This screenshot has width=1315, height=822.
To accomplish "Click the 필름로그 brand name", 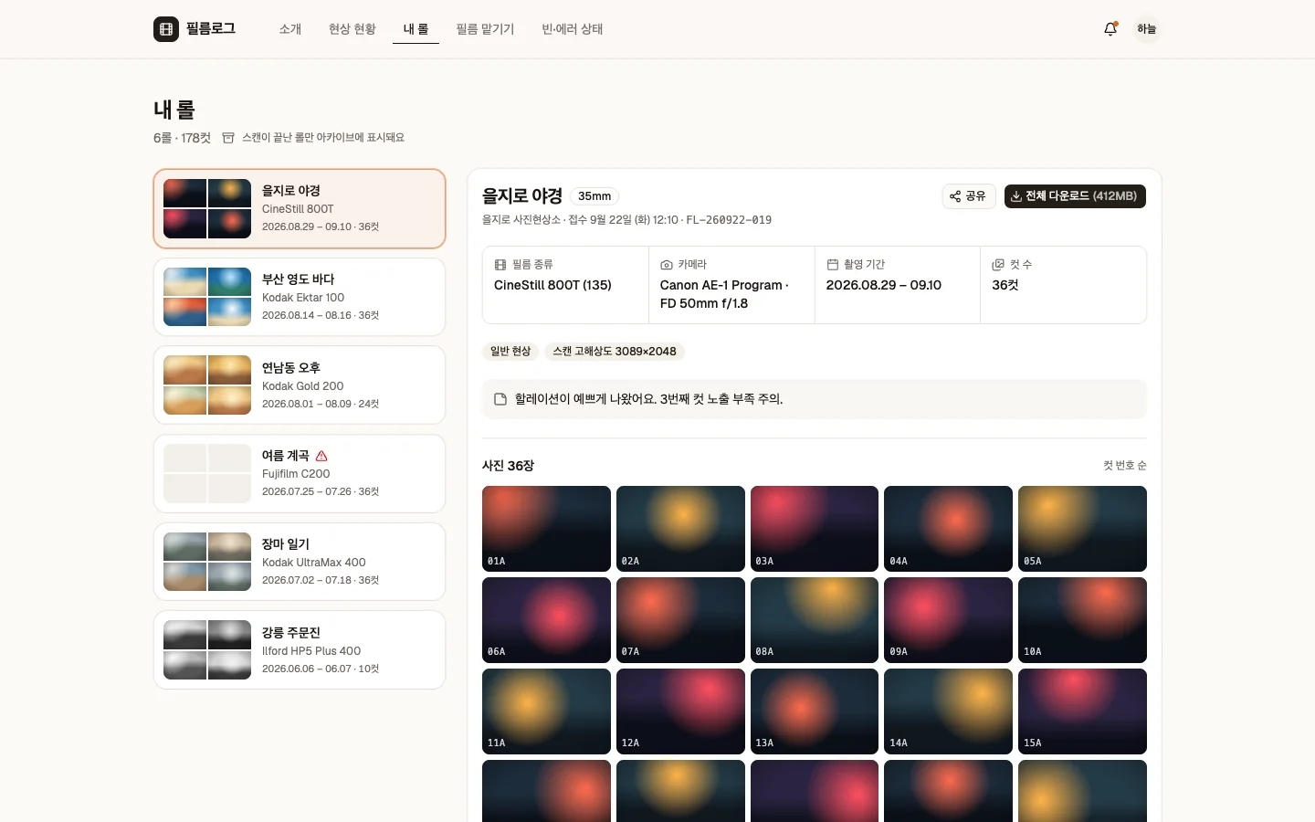I will [211, 29].
